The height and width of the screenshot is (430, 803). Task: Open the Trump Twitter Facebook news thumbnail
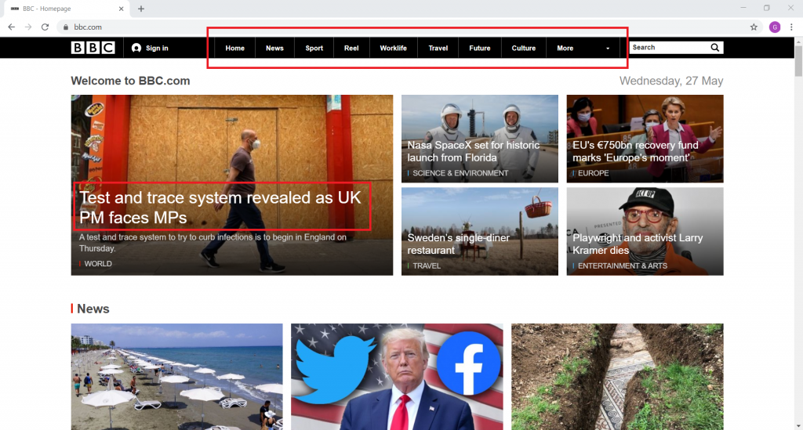[397, 376]
